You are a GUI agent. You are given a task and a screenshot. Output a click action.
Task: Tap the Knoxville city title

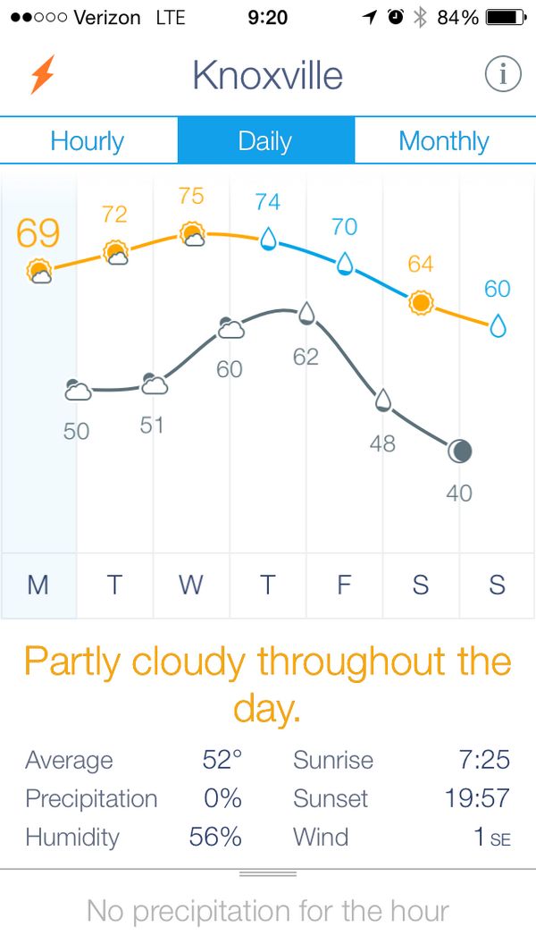point(267,75)
